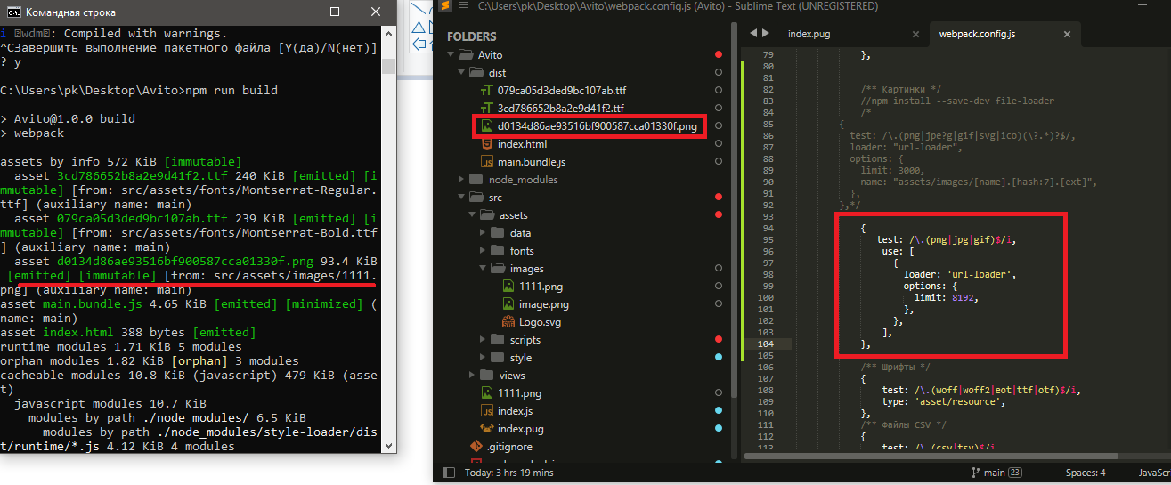
Task: Click the folder icon of the Avito root
Action: tap(467, 55)
